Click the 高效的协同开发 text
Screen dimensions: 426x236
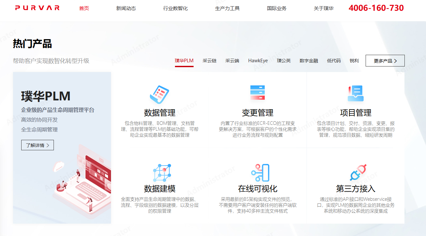tap(39, 120)
